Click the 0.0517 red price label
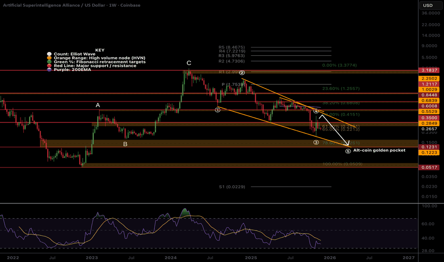The height and width of the screenshot is (262, 444). 427,168
